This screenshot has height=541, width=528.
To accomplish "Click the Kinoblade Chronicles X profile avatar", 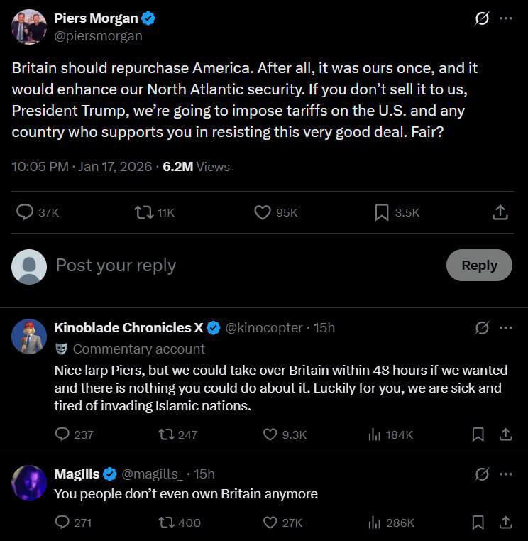I will tap(29, 337).
